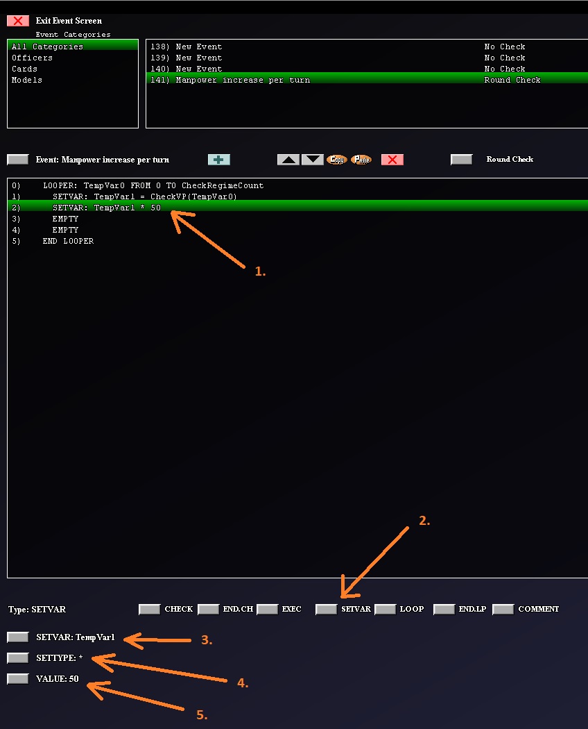Select line 1) SETVAR: TempVar1 = CheckVP
Image resolution: width=588 pixels, height=729 pixels.
[x=297, y=196]
